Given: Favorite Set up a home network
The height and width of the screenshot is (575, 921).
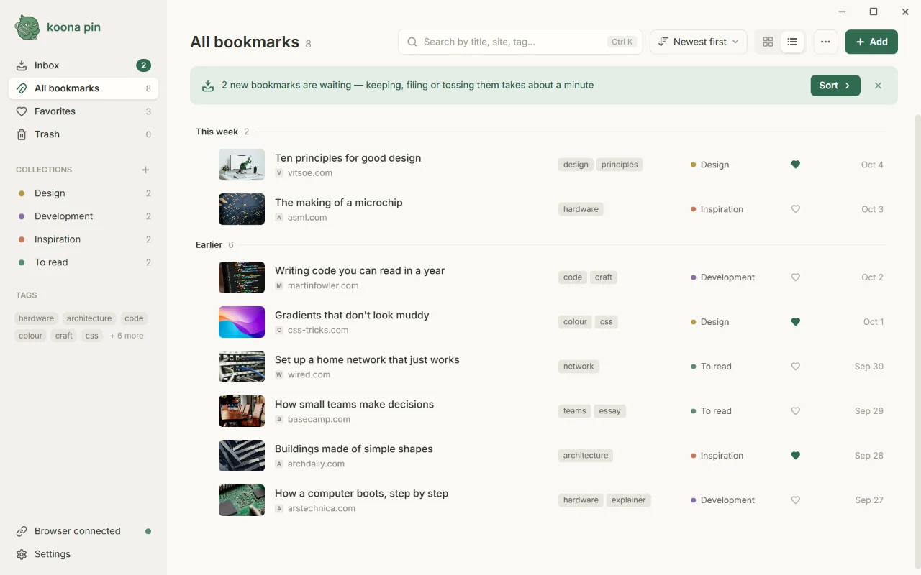Looking at the screenshot, I should point(795,367).
